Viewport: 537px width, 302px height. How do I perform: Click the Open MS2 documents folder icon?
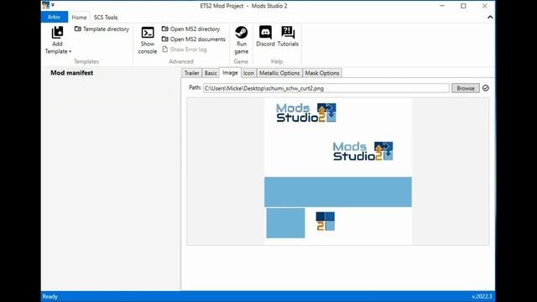(x=164, y=39)
